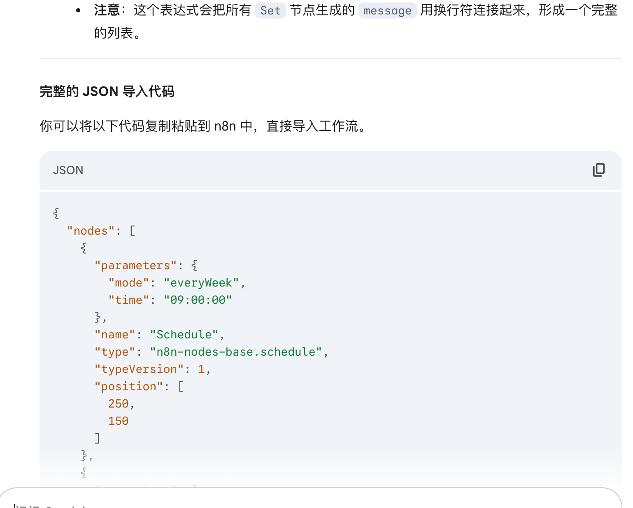Click the position value 250
The width and height of the screenshot is (633, 508).
click(x=119, y=404)
